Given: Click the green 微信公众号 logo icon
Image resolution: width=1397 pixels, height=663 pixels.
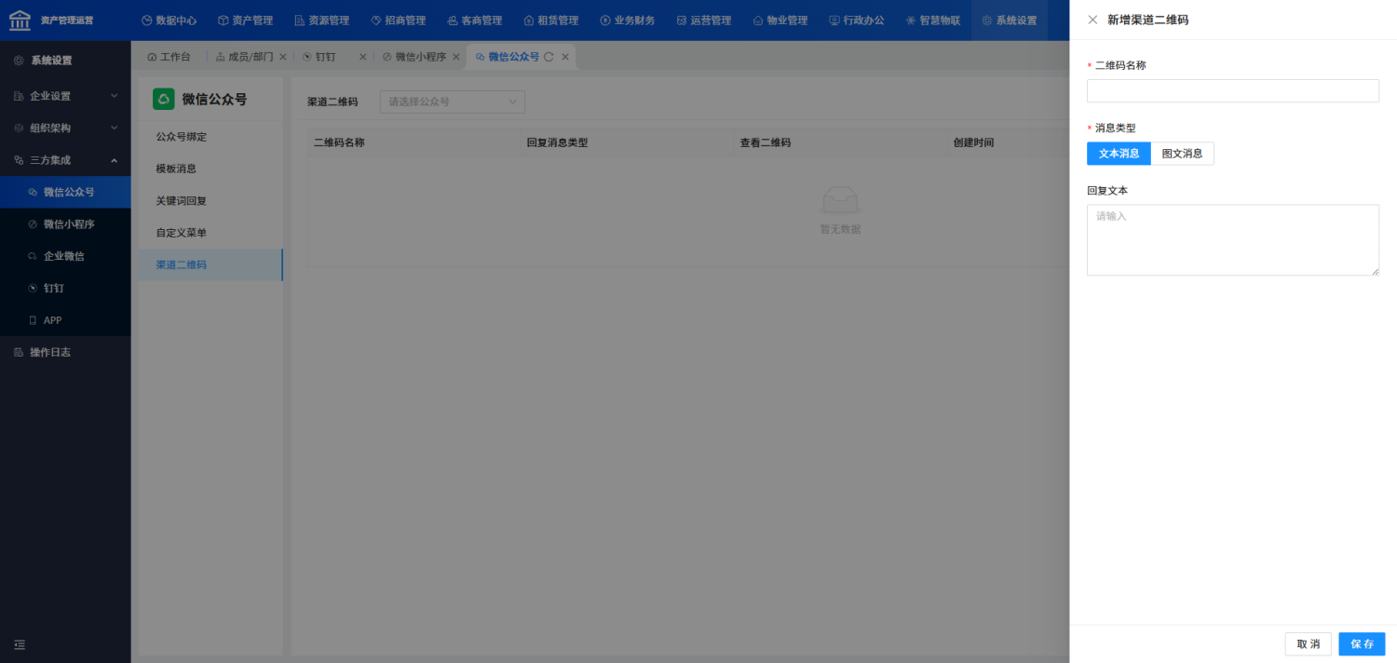Looking at the screenshot, I should tap(164, 99).
